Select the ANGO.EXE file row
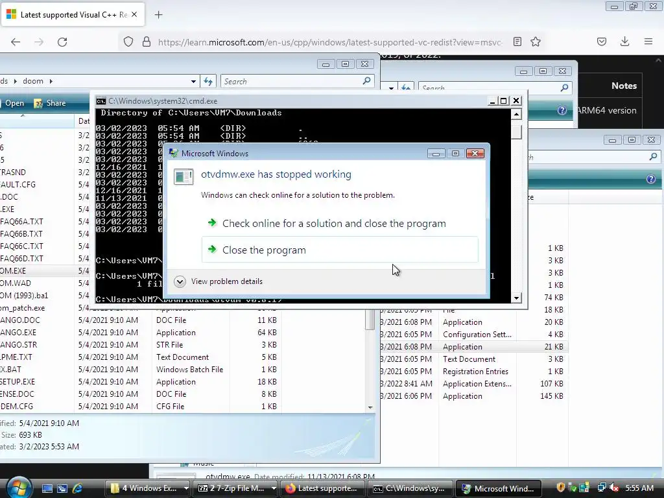 pyautogui.click(x=140, y=333)
